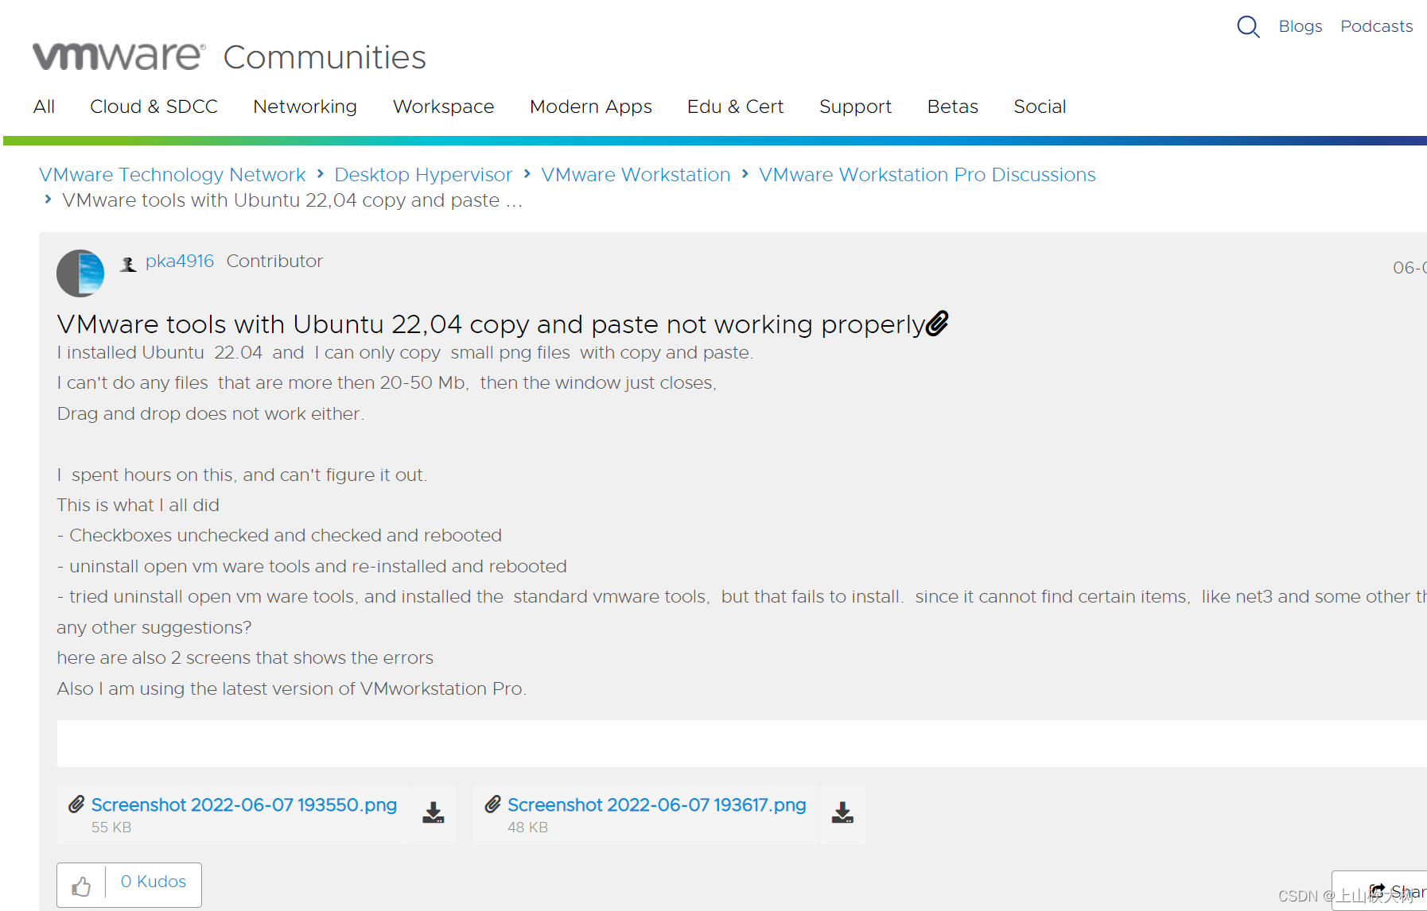Open the search magnifier icon

[1248, 27]
